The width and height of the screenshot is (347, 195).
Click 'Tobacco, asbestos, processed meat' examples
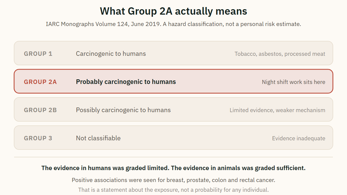click(x=280, y=54)
